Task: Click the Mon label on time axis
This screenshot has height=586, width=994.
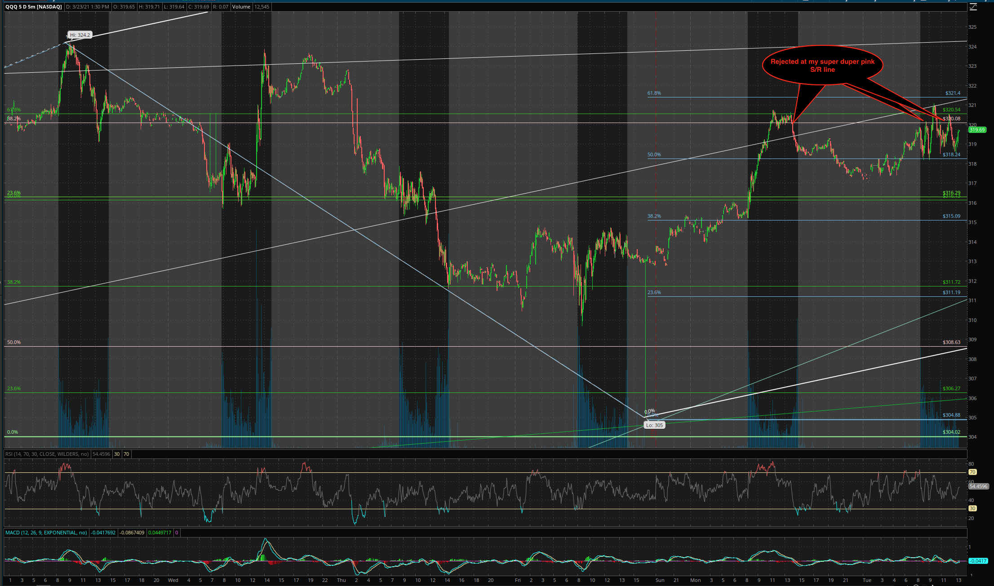Action: click(x=695, y=580)
